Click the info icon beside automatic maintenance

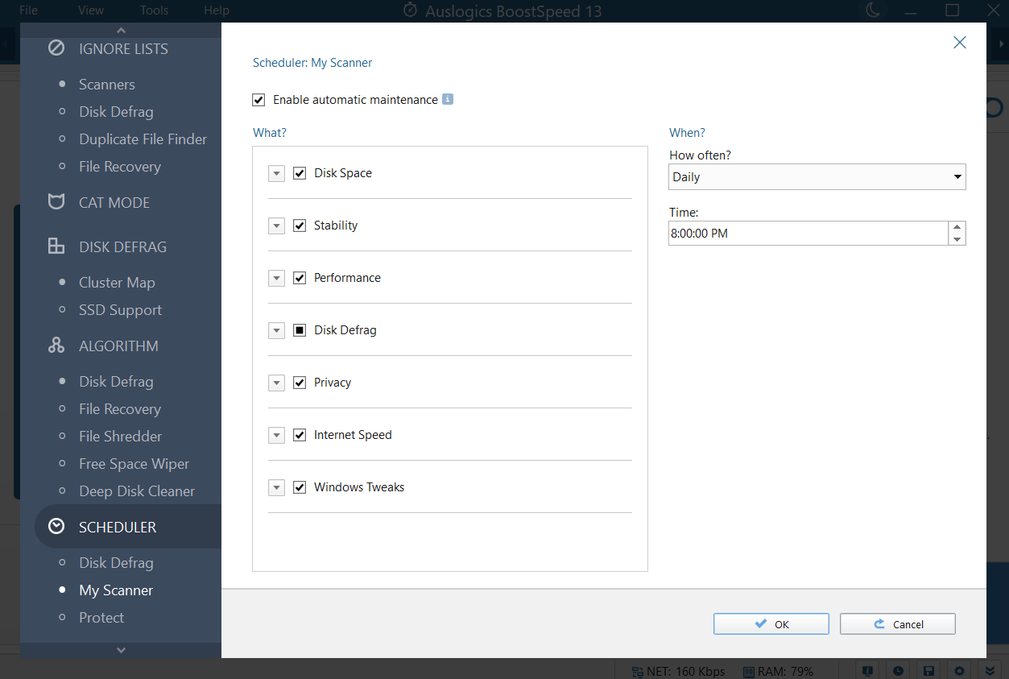448,99
